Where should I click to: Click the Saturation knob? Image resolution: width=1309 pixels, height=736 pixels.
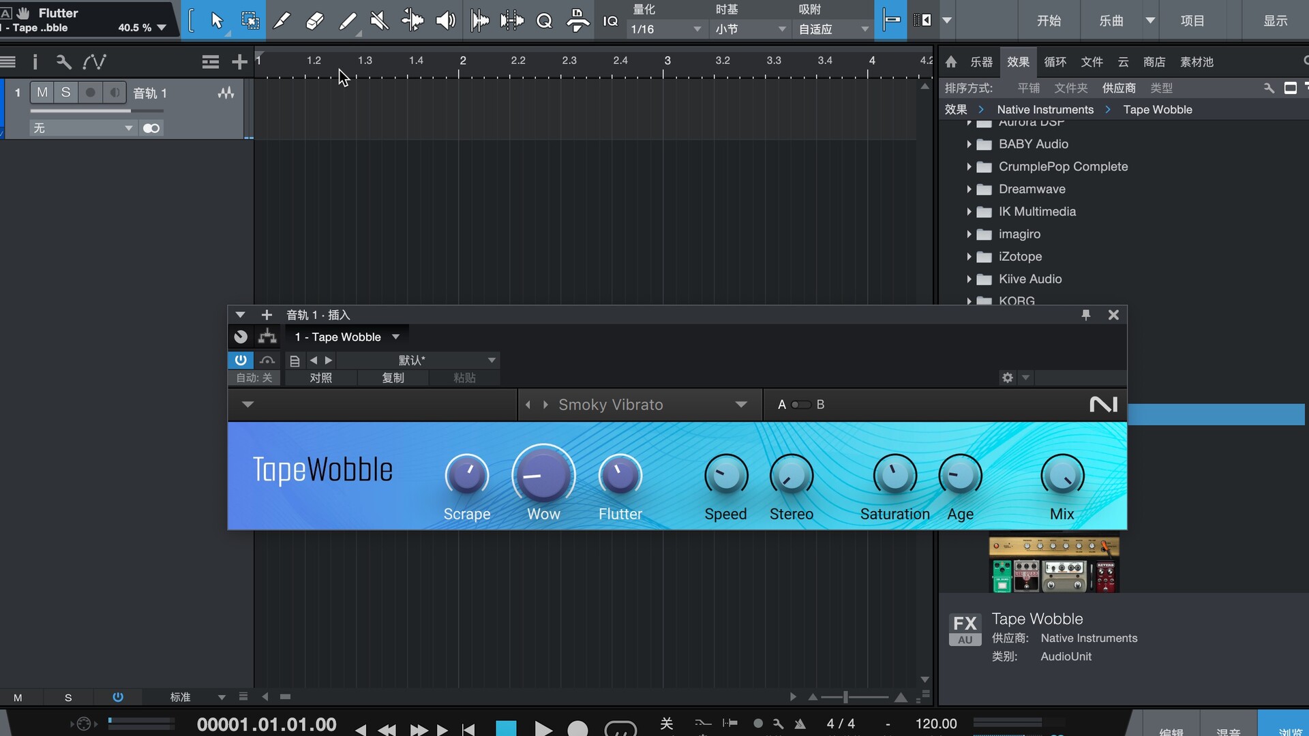coord(894,475)
